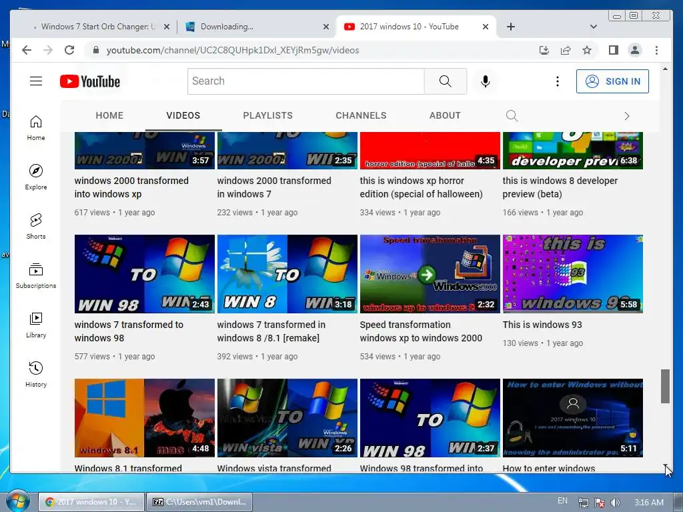The width and height of the screenshot is (683, 512).
Task: Click the windows 8.1 mac thumbnail (4:48)
Action: pos(145,418)
